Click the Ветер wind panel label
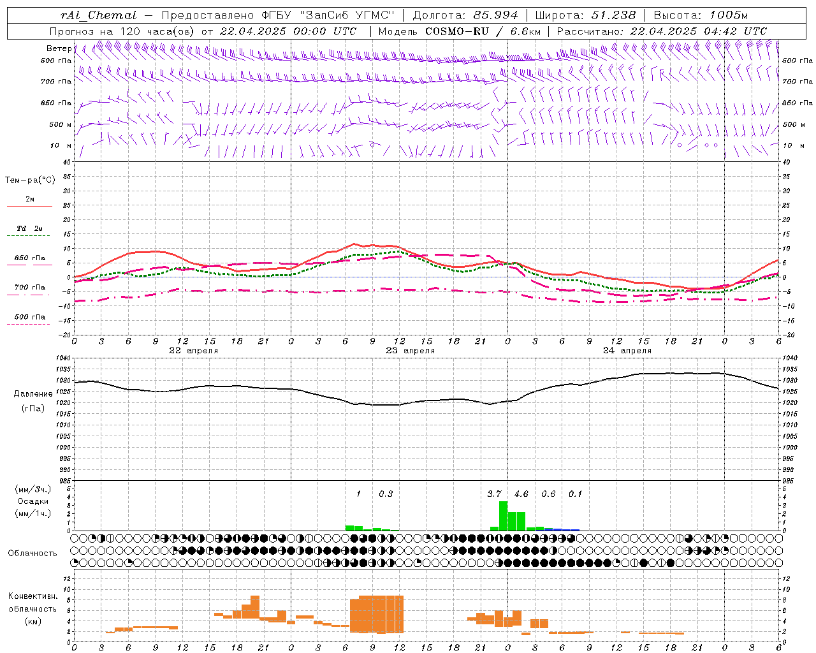 coord(59,48)
